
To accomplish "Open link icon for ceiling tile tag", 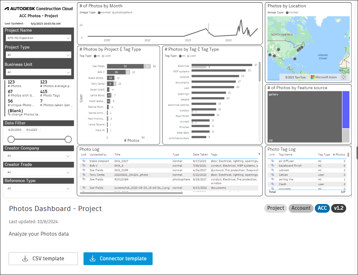I will point(272,179).
